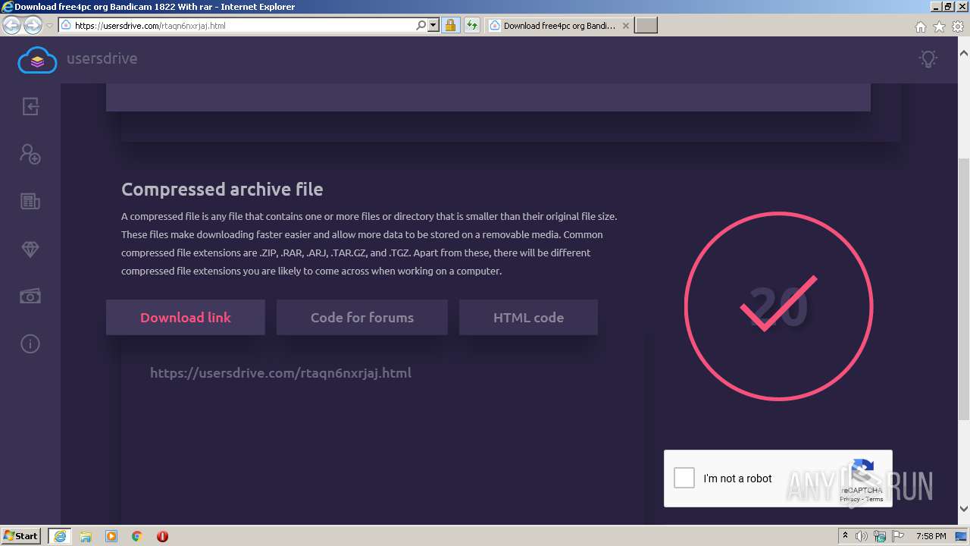Open the red Opera taskbar icon
Screen dimensions: 970x546
162,536
